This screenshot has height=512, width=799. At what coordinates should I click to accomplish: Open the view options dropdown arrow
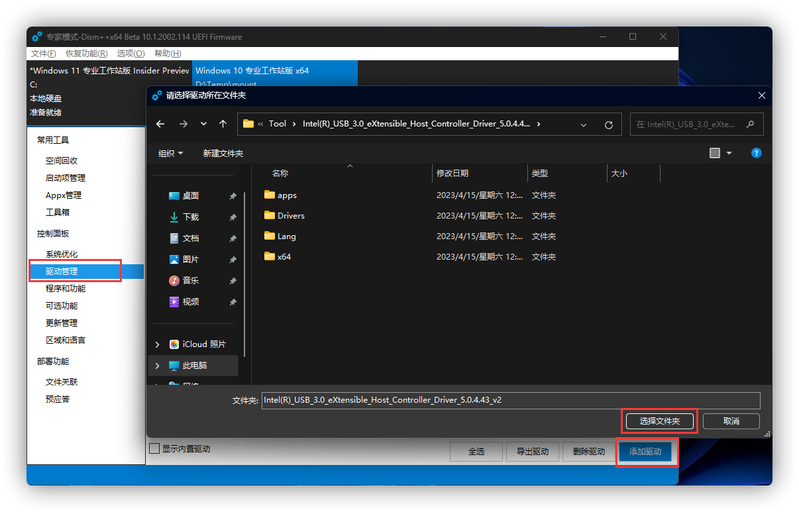[x=729, y=153]
